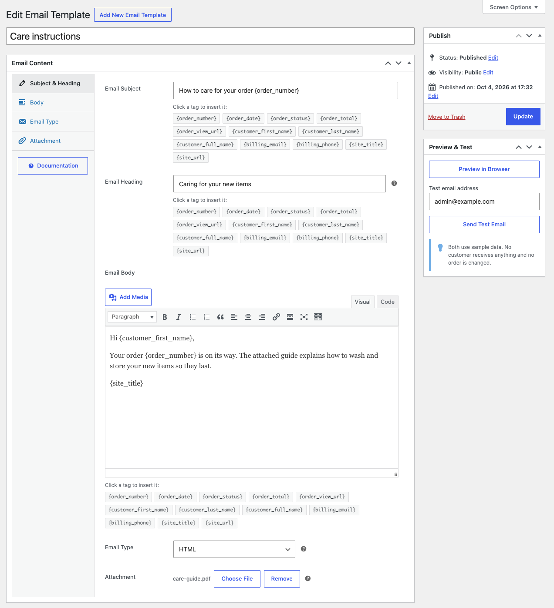Click the Test email address field

(x=484, y=202)
